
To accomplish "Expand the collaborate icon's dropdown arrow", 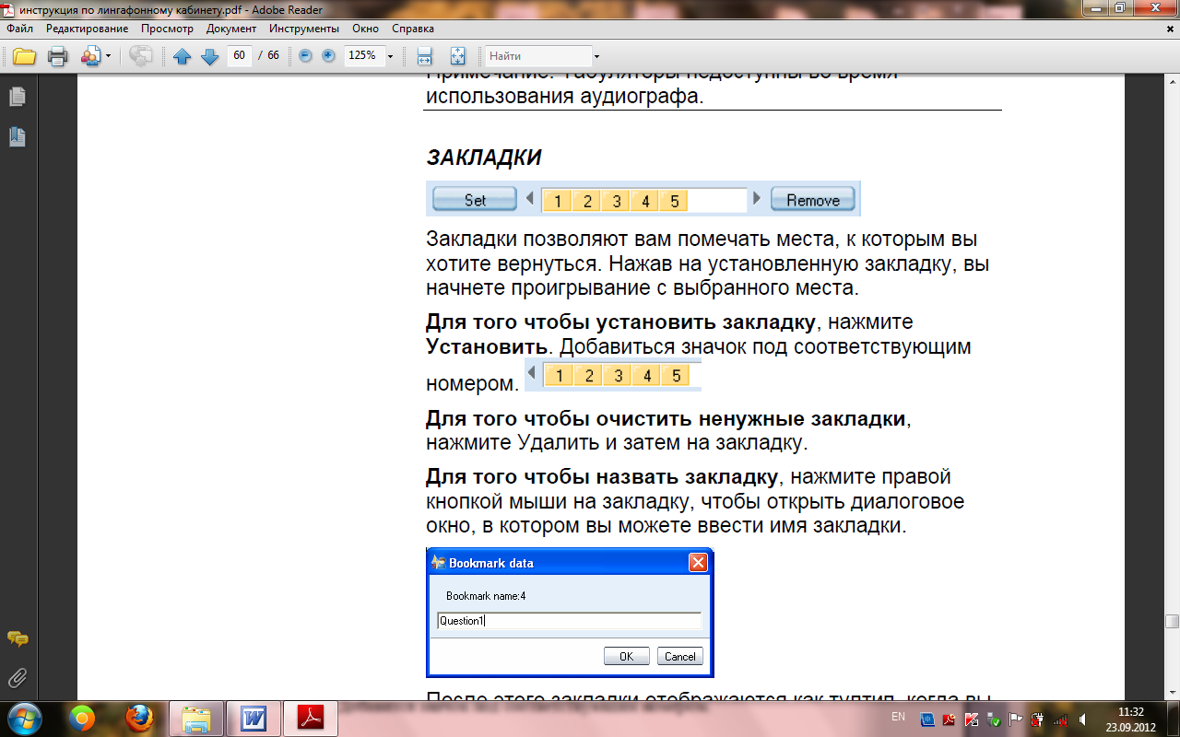I will pos(108,56).
